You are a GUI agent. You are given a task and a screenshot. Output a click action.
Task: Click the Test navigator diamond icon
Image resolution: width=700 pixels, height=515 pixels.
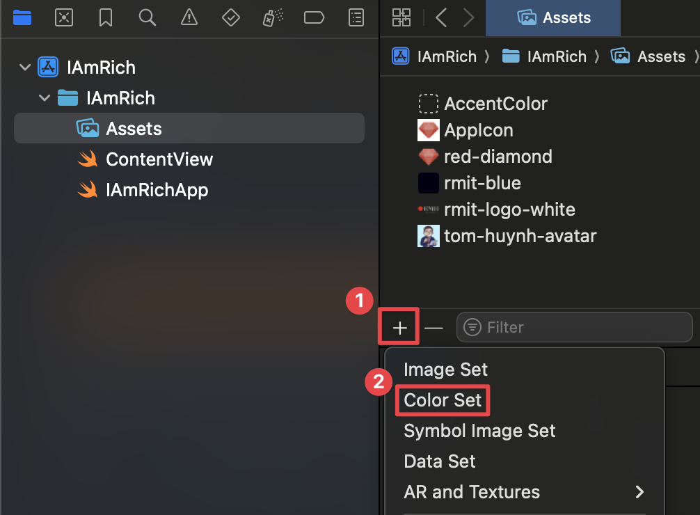pyautogui.click(x=230, y=17)
